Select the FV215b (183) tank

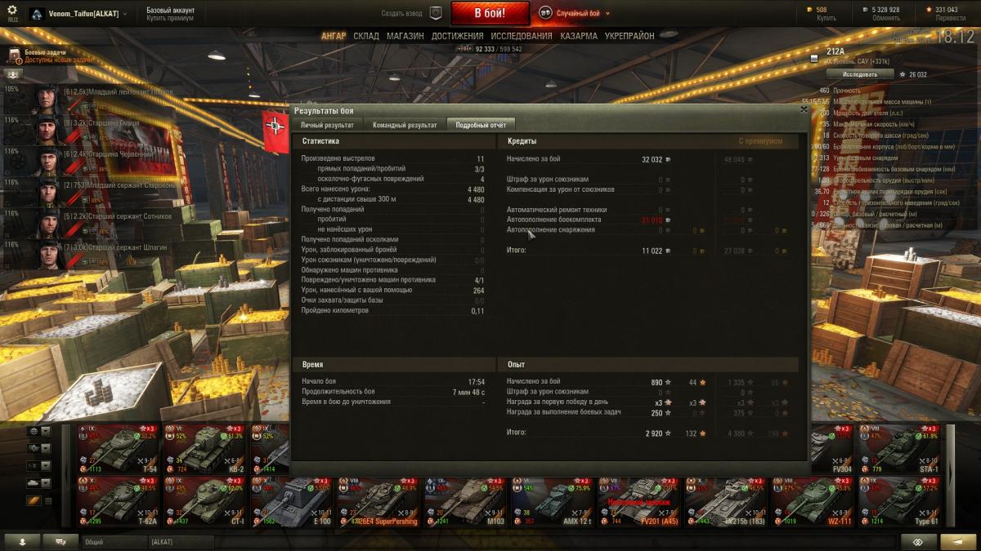(x=725, y=501)
